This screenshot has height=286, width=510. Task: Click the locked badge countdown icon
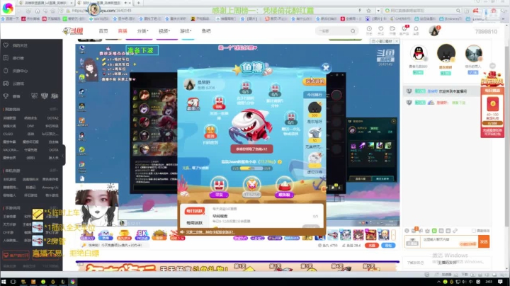coord(251,188)
